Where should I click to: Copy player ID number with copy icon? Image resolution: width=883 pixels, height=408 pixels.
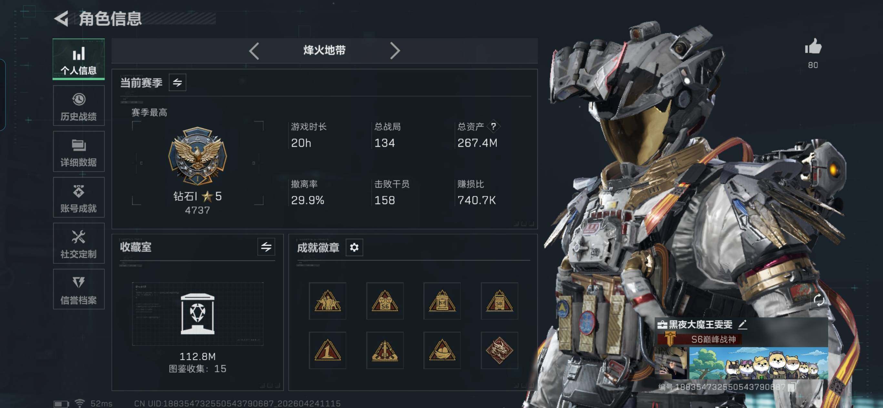(x=792, y=387)
